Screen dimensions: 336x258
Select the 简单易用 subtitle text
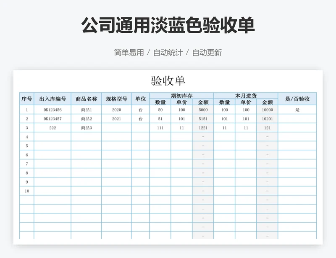point(129,53)
